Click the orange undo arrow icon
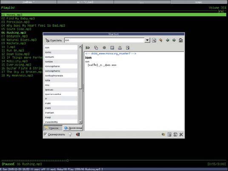 [x=161, y=40]
